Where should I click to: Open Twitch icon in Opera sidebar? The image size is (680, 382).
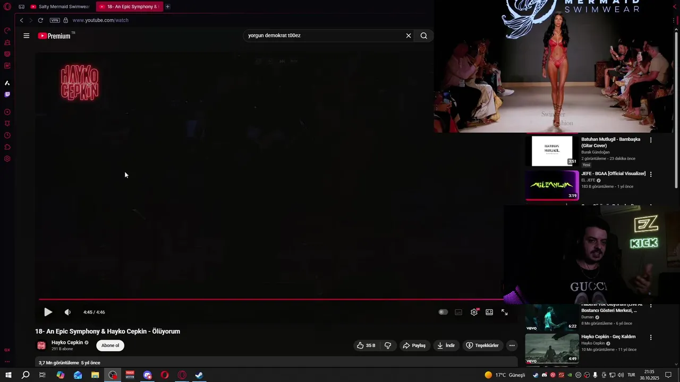tap(7, 94)
